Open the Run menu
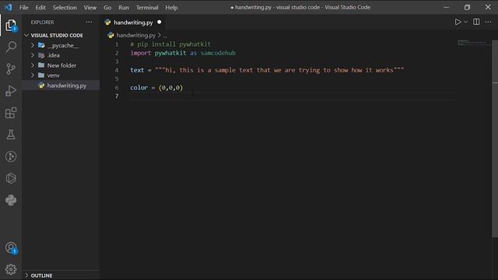The height and width of the screenshot is (280, 498). tap(124, 7)
